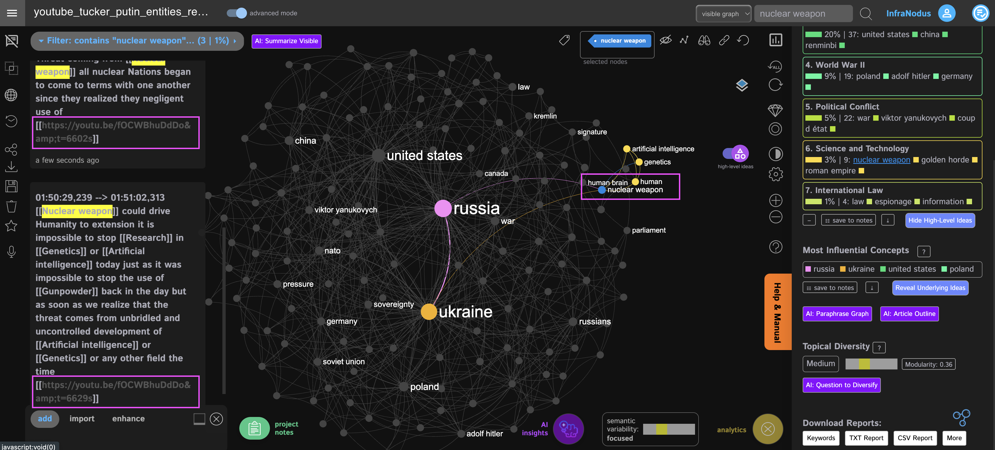Click the undo arrow icon
The height and width of the screenshot is (450, 995).
pyautogui.click(x=743, y=40)
